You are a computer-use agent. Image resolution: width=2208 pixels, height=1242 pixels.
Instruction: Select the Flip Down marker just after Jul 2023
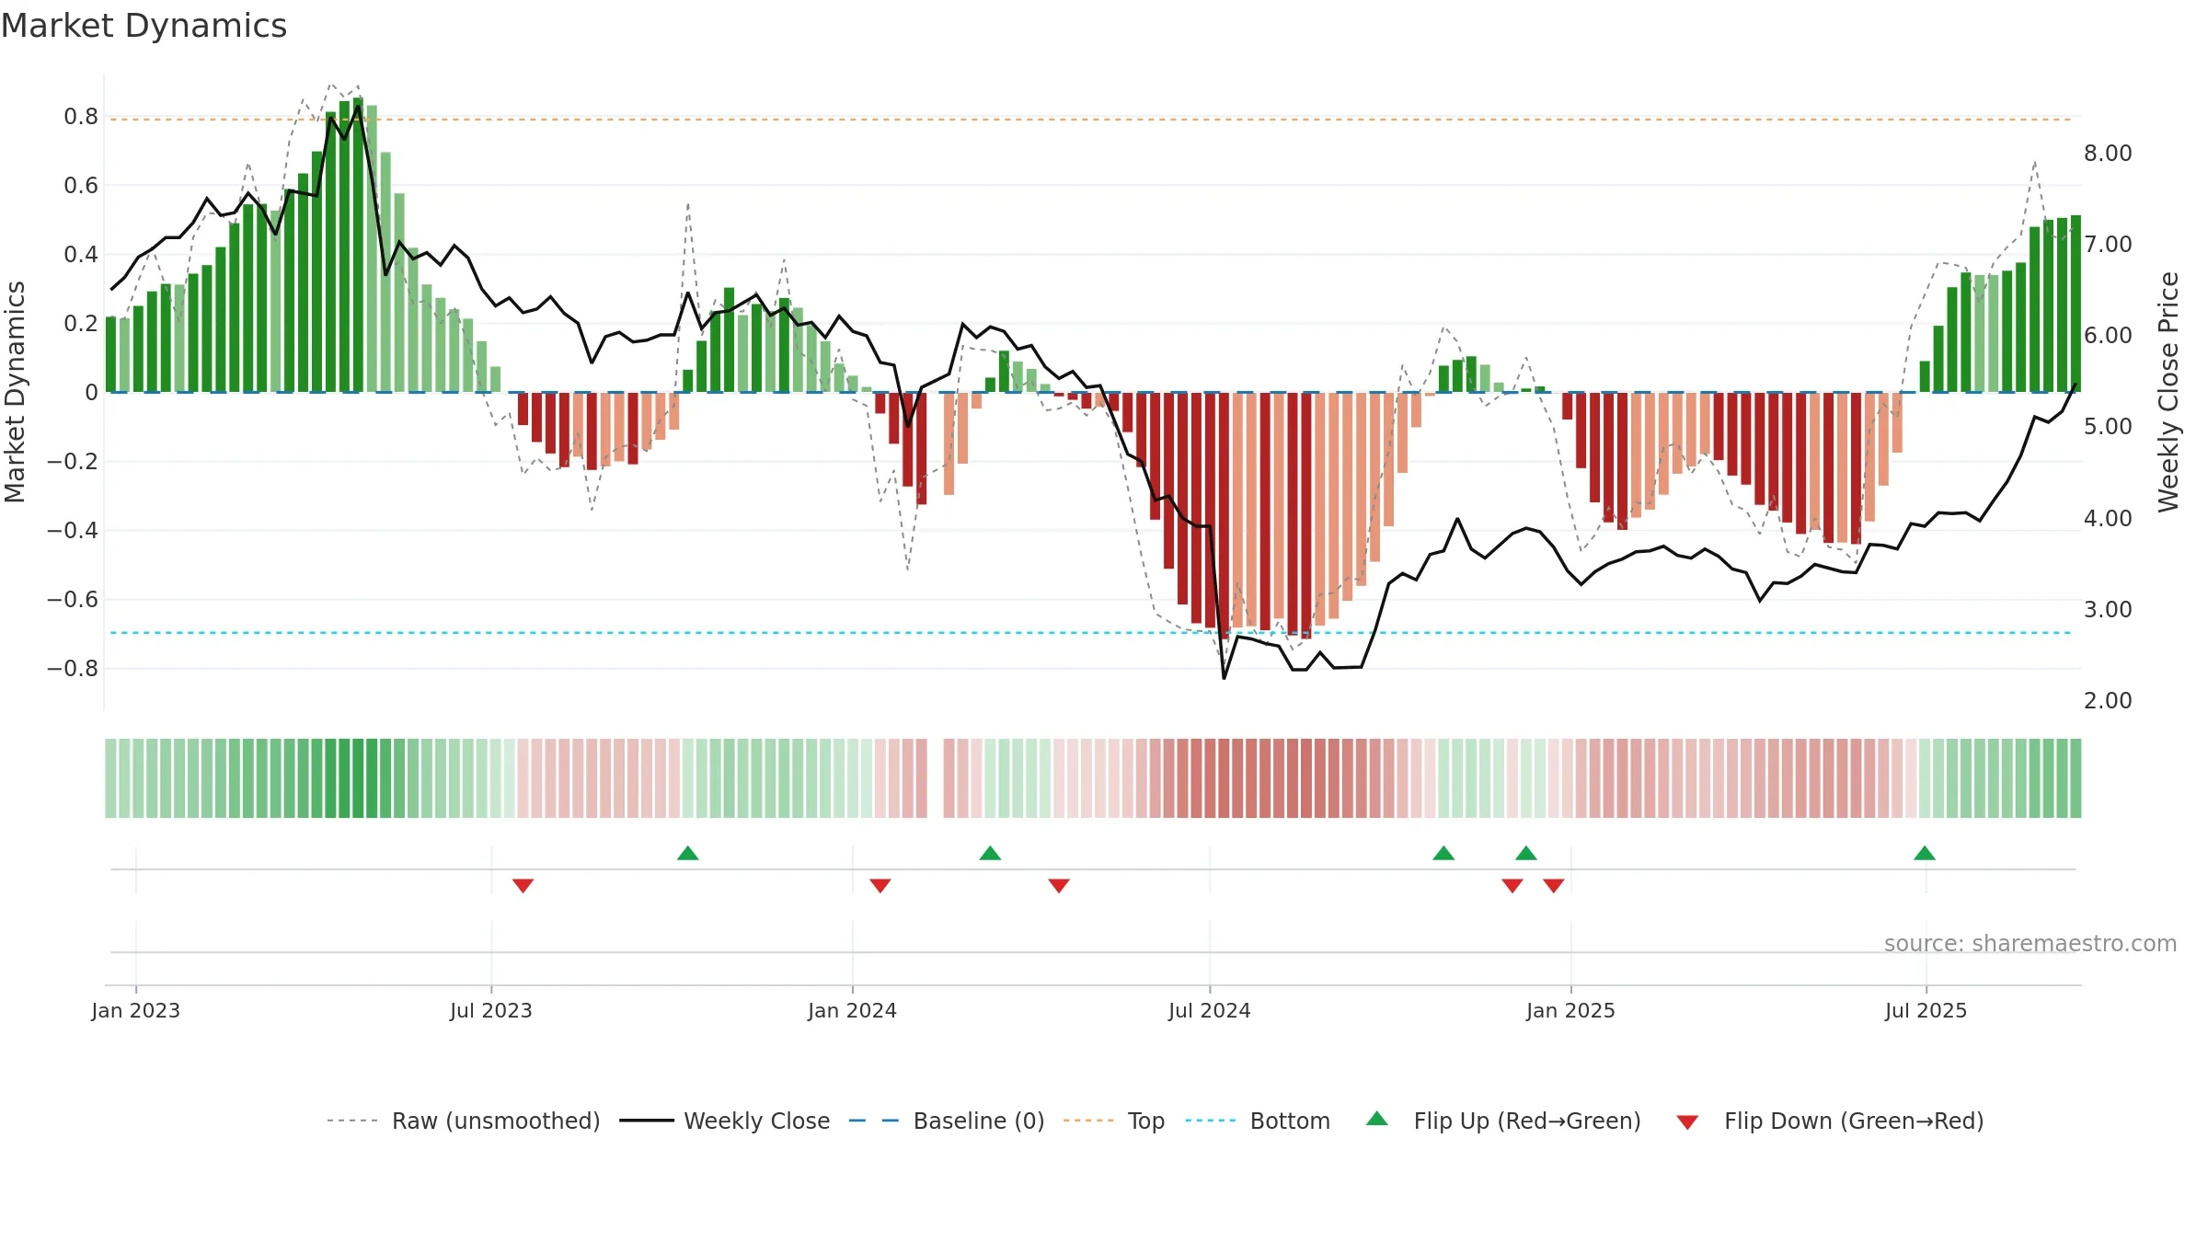[523, 886]
